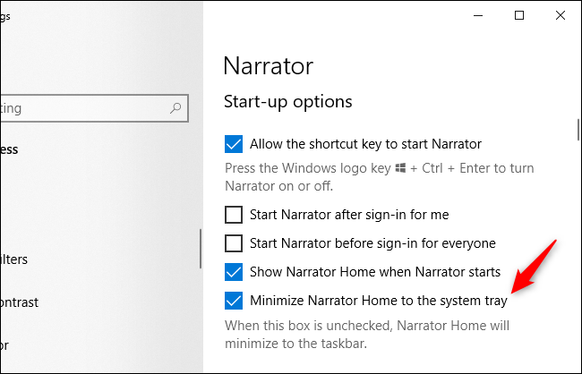The image size is (582, 374).
Task: Uncheck Show Narrator Home when Narrator starts
Action: tap(234, 272)
